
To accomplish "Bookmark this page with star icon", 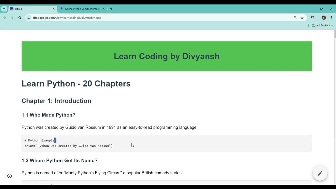I will click(x=302, y=18).
